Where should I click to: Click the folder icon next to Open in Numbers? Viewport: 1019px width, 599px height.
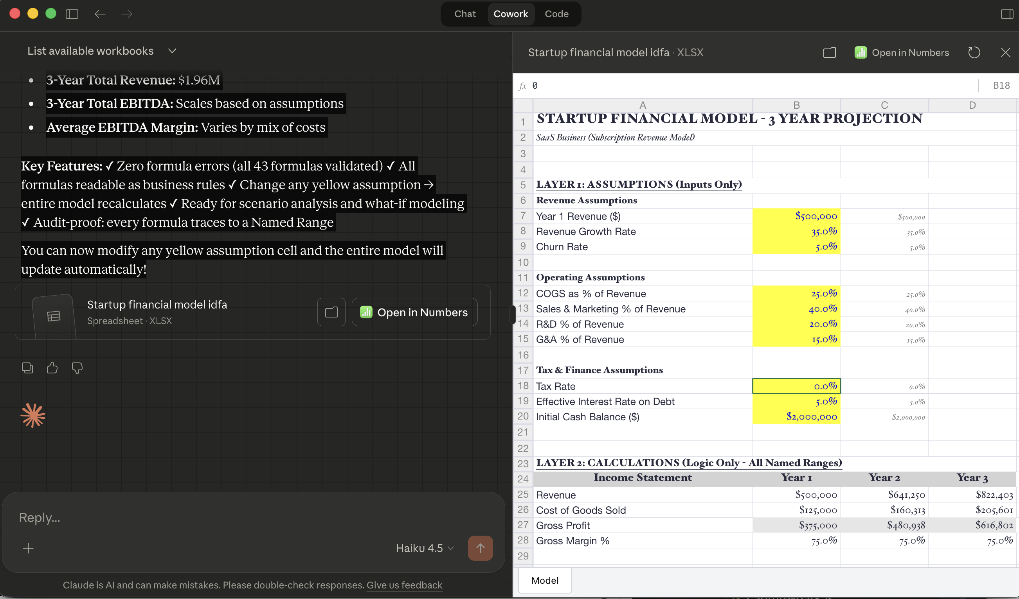pos(829,52)
